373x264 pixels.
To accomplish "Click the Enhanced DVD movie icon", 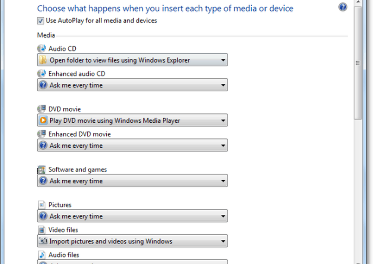I will (41, 134).
